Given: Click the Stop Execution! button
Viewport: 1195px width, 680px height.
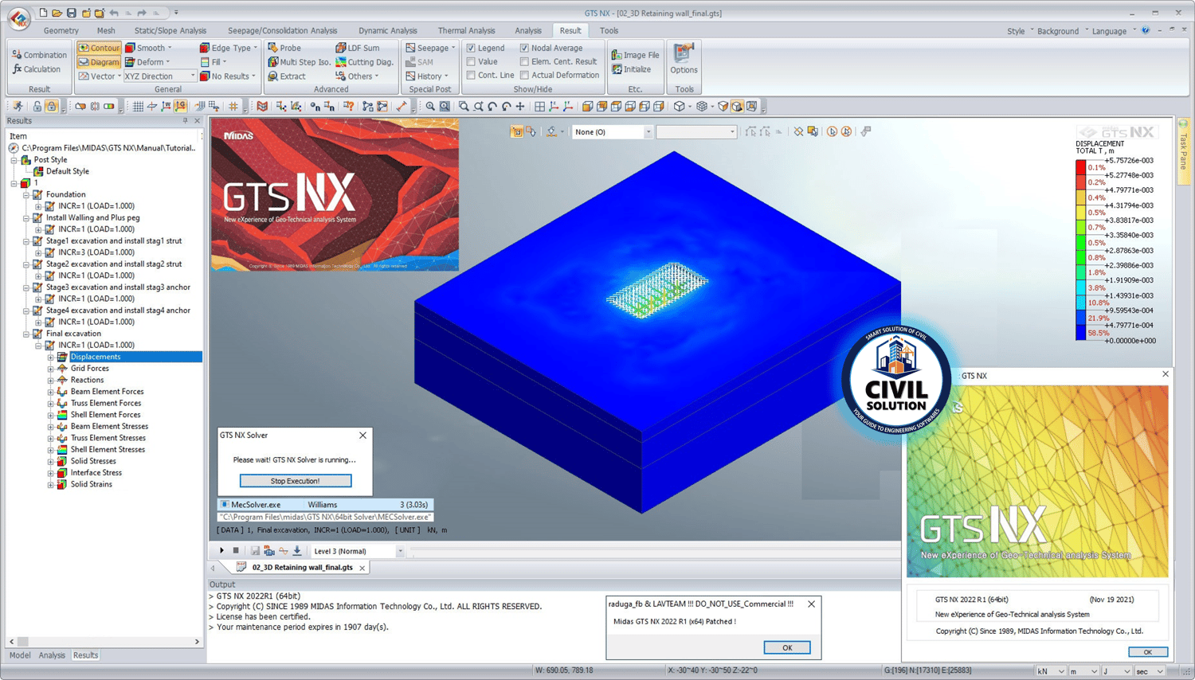Looking at the screenshot, I should click(295, 481).
